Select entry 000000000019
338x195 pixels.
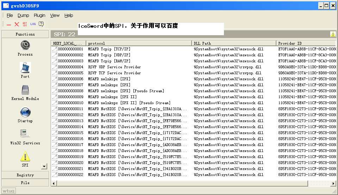[x=70, y=157]
